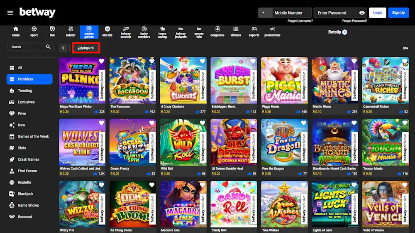Favorite 4 Crazy Cluckers heart
The height and width of the screenshot is (233, 415).
203,61
